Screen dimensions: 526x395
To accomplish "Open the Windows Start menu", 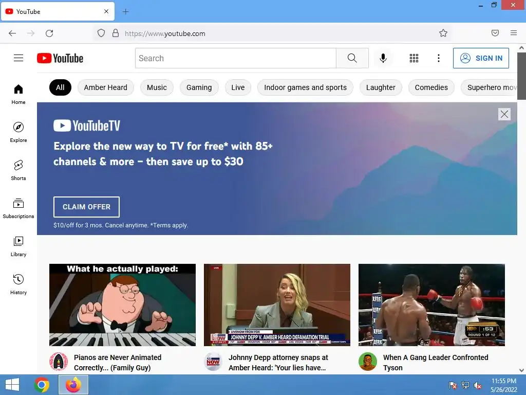I will tap(12, 385).
